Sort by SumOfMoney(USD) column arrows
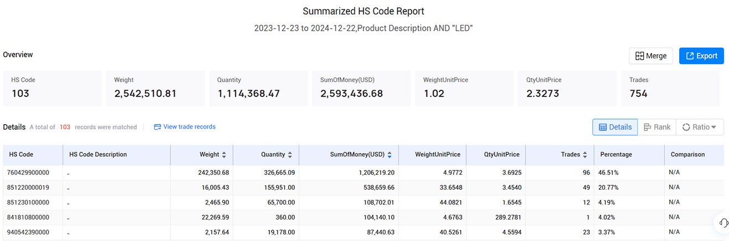 (x=389, y=155)
